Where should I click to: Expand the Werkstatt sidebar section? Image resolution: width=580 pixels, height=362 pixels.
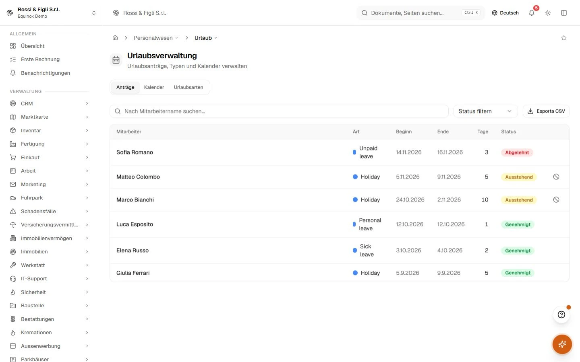pos(48,265)
